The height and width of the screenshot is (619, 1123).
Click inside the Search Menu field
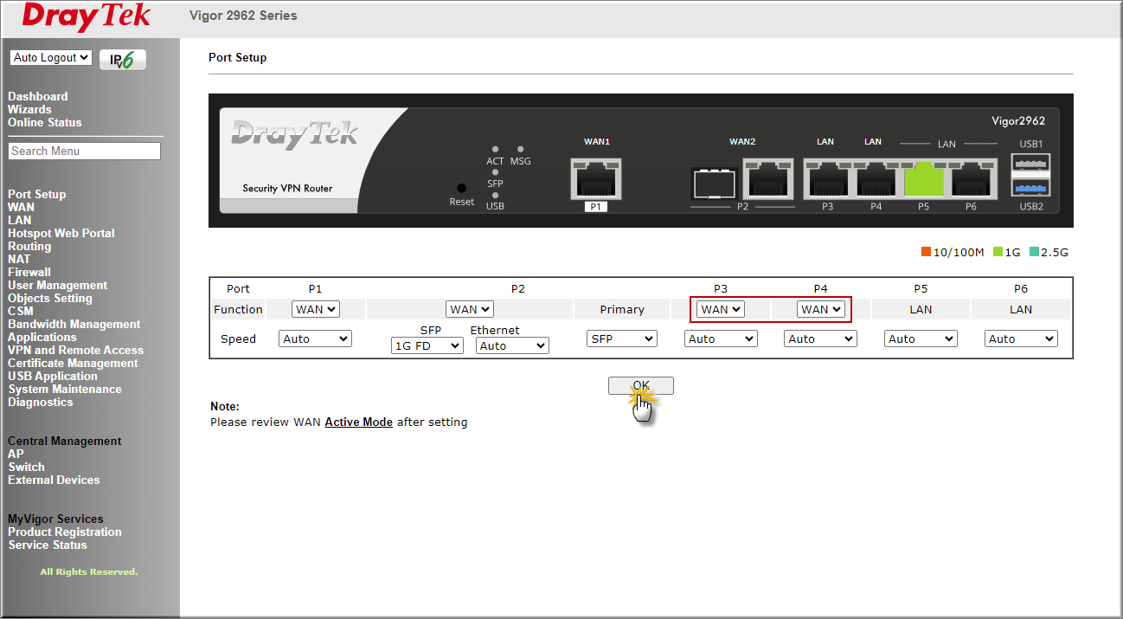pos(83,151)
